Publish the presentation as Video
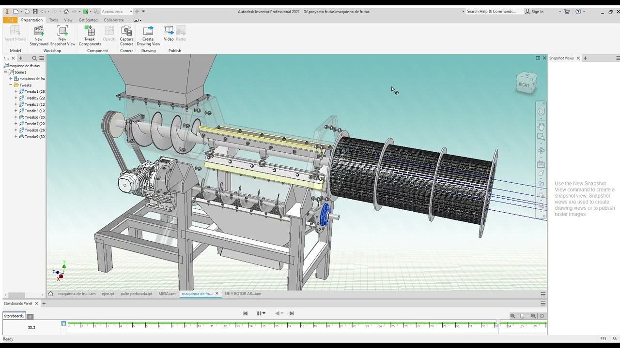The width and height of the screenshot is (620, 348). pos(169,34)
